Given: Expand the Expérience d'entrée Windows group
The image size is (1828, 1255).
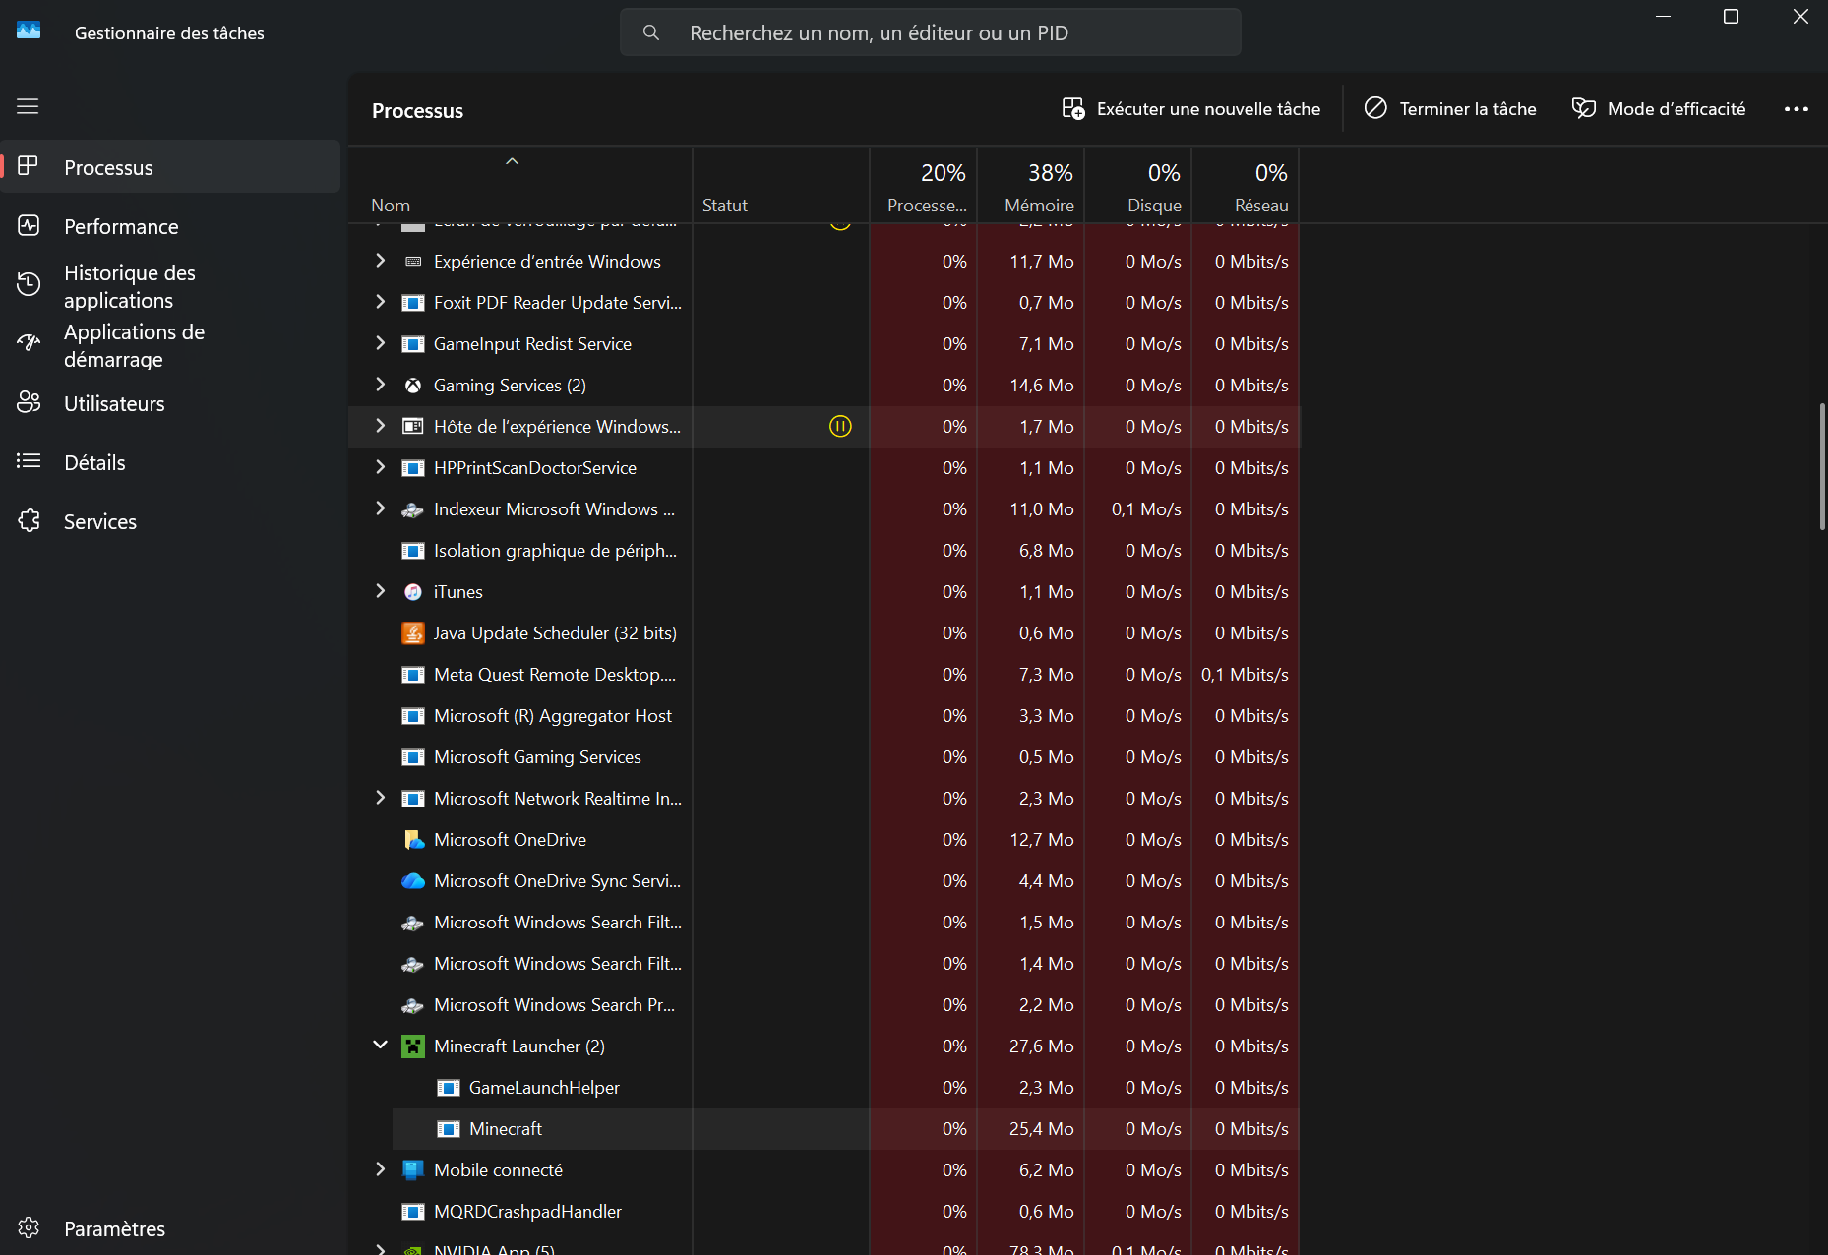Looking at the screenshot, I should tap(380, 261).
